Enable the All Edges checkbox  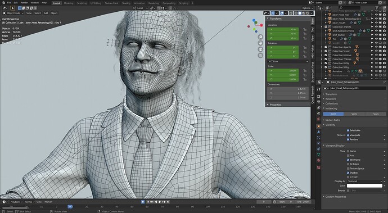tap(348, 164)
